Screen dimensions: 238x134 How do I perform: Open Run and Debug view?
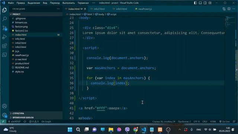pos(4,37)
